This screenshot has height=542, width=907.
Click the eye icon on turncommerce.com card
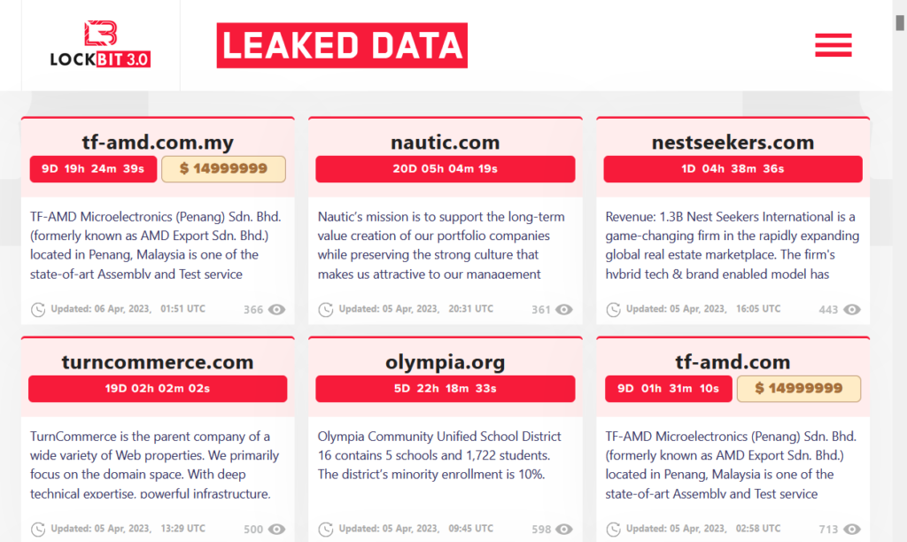[x=277, y=530]
